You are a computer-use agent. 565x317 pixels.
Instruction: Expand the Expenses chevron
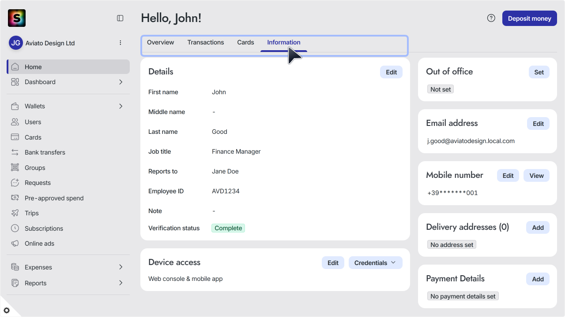121,267
